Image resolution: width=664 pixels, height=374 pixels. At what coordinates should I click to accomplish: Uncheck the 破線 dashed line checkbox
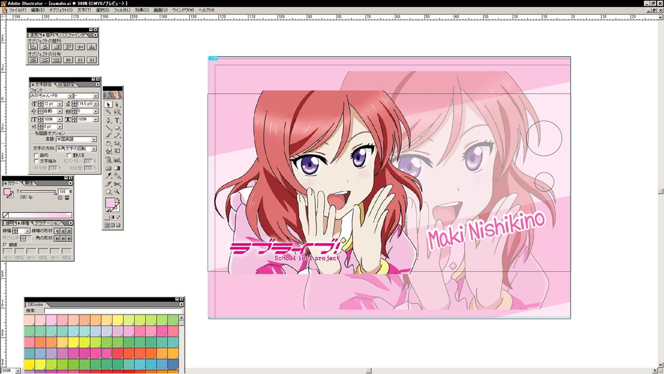[5, 245]
